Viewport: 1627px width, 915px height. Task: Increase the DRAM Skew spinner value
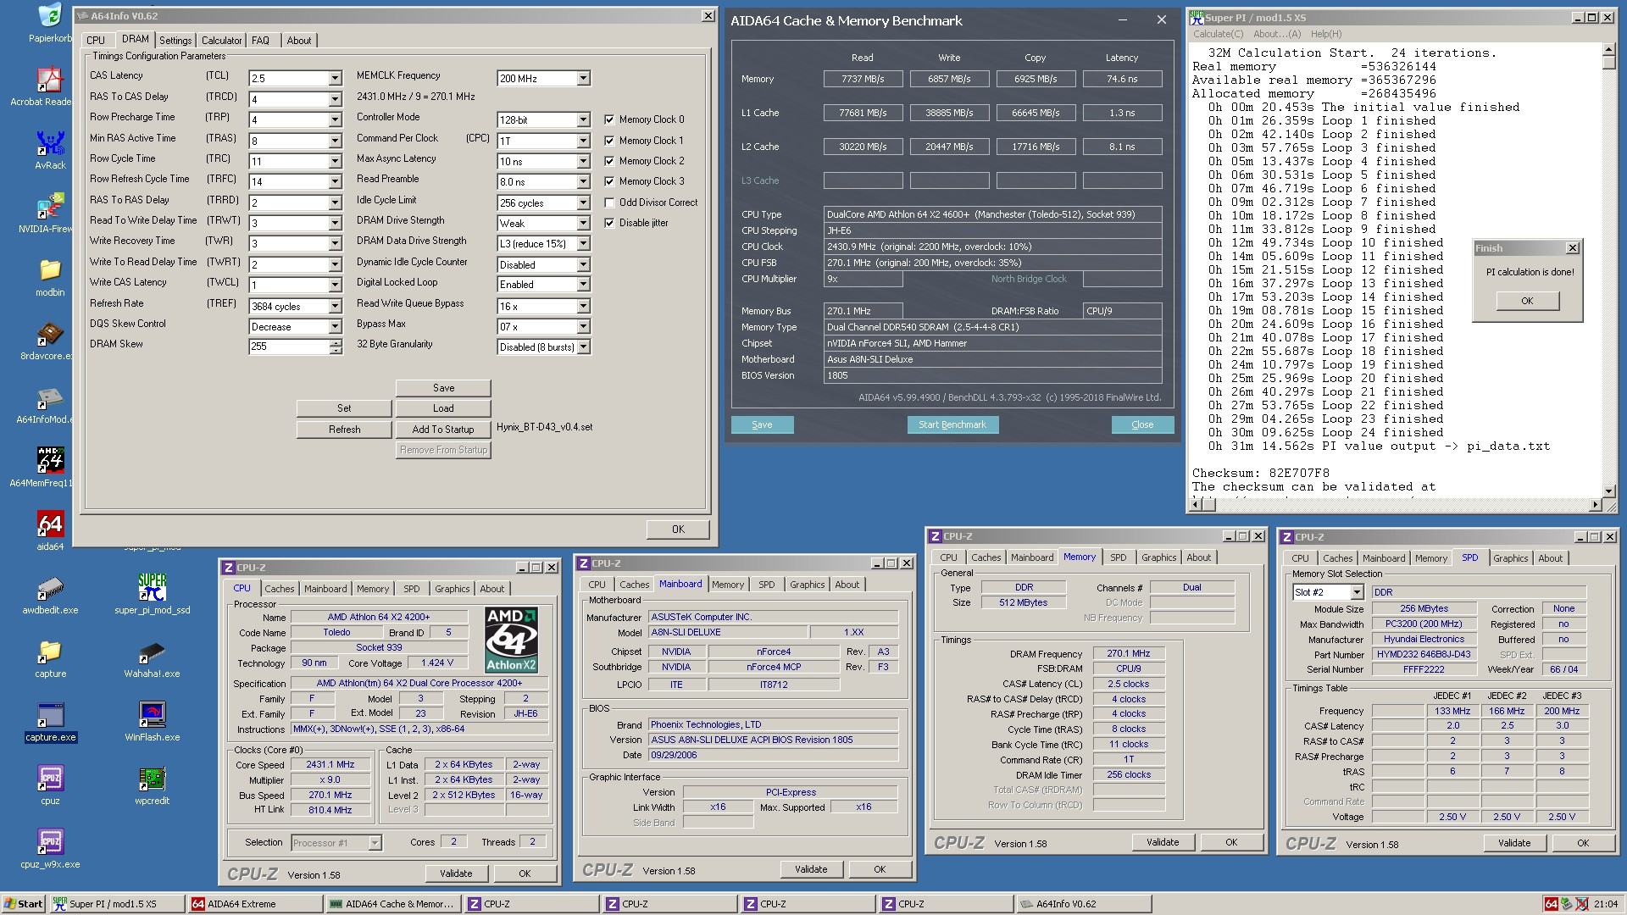point(336,342)
